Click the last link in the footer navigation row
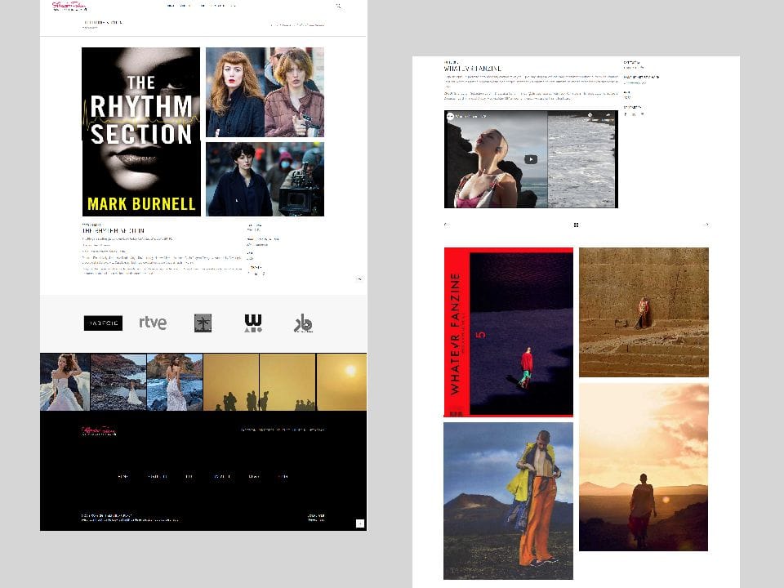 tap(283, 476)
